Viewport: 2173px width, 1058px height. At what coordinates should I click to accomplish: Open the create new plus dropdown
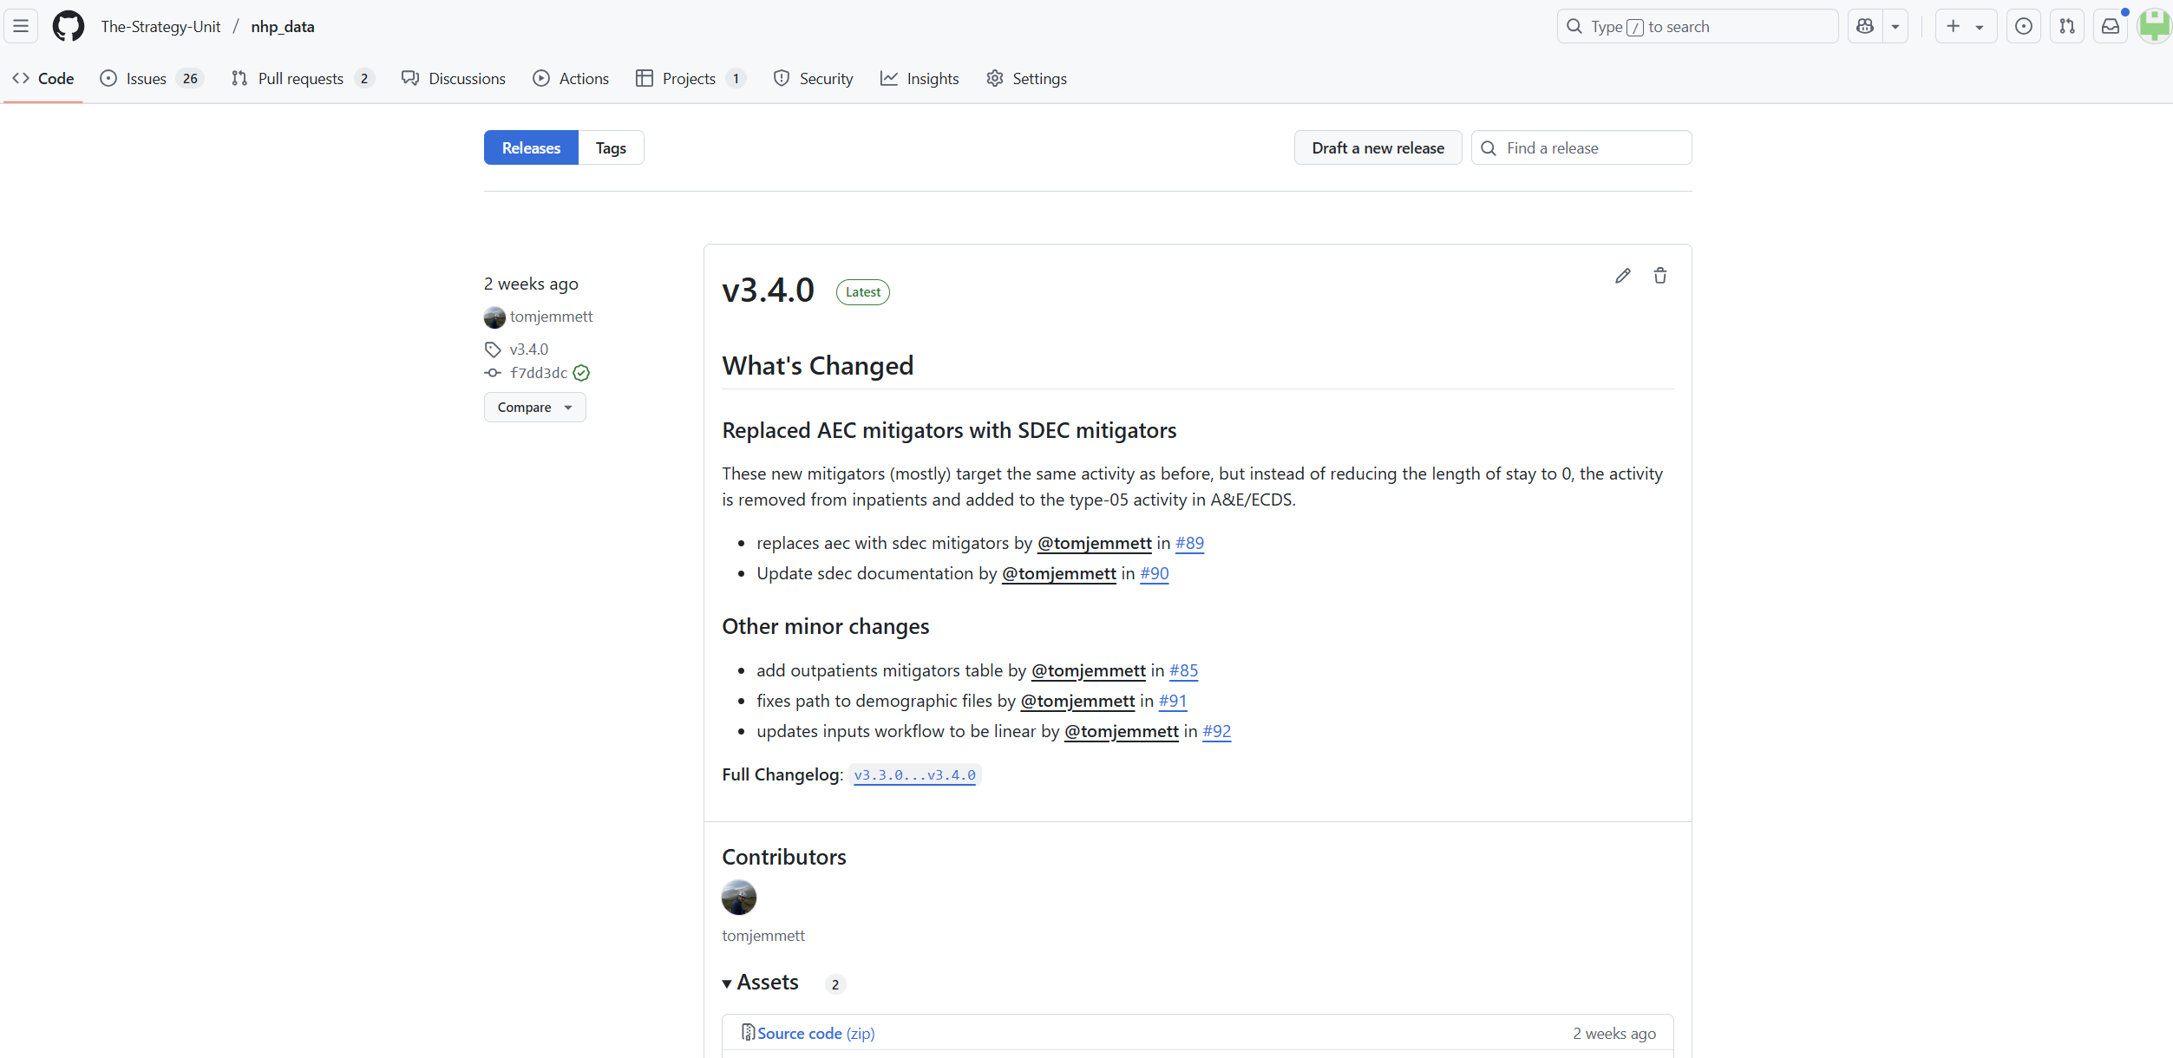point(1965,26)
